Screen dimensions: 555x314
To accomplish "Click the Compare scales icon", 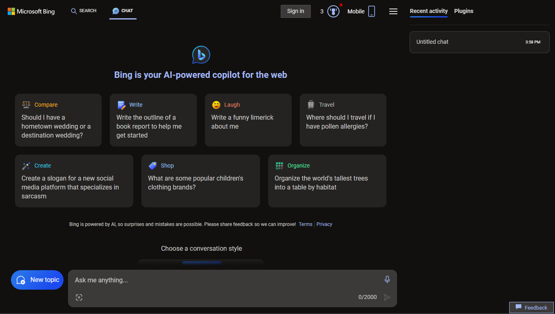I will (26, 105).
